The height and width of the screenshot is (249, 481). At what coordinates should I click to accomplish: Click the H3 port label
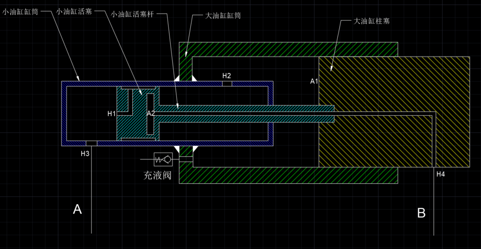pyautogui.click(x=85, y=153)
